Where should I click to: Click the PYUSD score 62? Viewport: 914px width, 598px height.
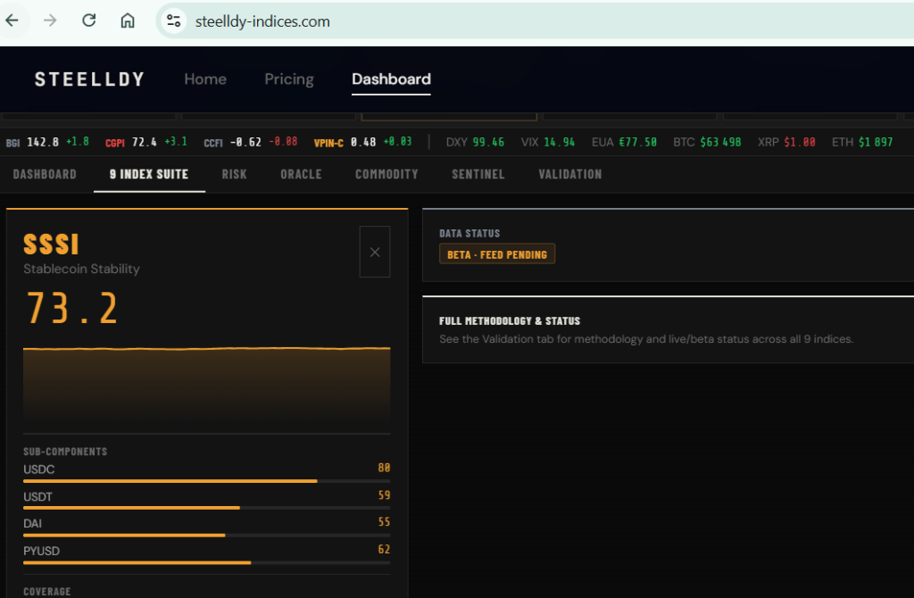[x=384, y=550]
